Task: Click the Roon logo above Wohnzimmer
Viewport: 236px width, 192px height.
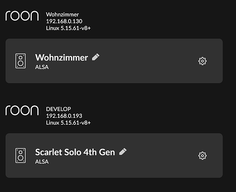Action: [22, 16]
